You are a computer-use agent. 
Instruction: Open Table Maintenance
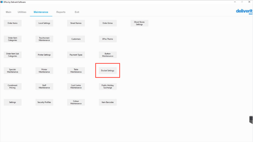click(x=76, y=71)
